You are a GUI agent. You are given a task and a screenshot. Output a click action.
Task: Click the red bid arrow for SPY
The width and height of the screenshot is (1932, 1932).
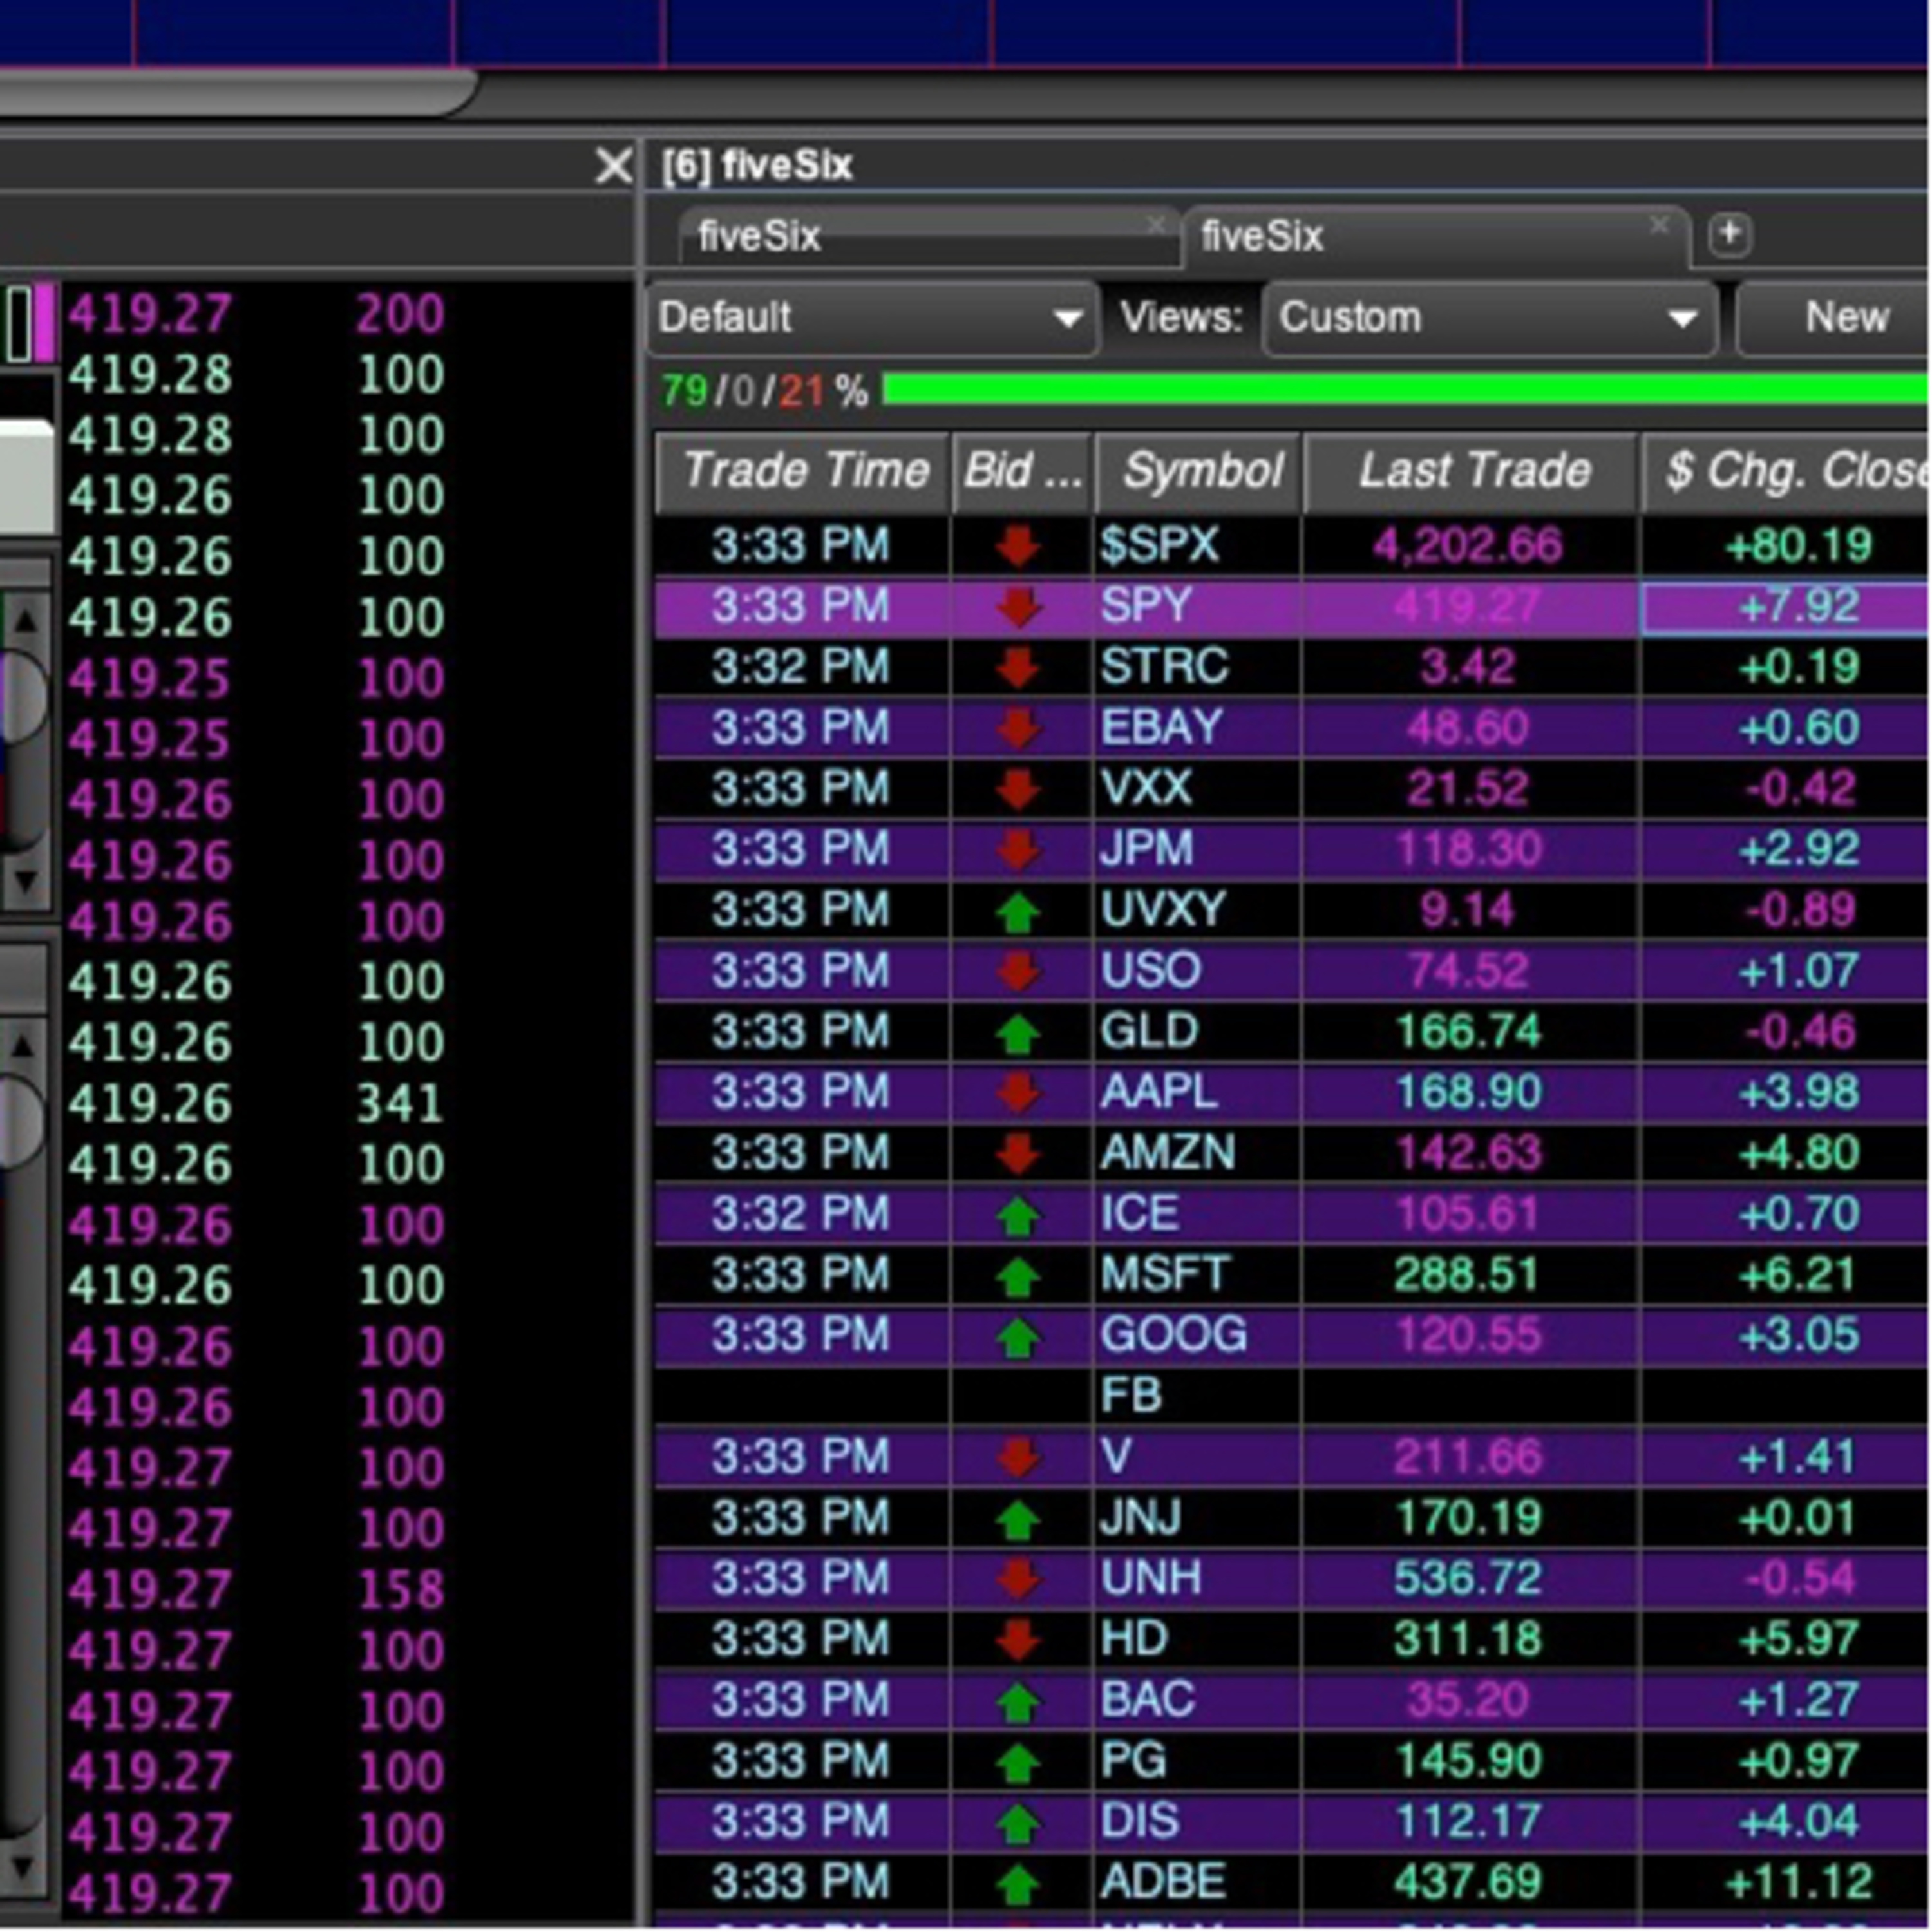1018,607
